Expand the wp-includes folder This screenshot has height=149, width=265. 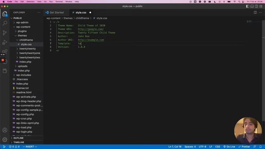point(24,75)
